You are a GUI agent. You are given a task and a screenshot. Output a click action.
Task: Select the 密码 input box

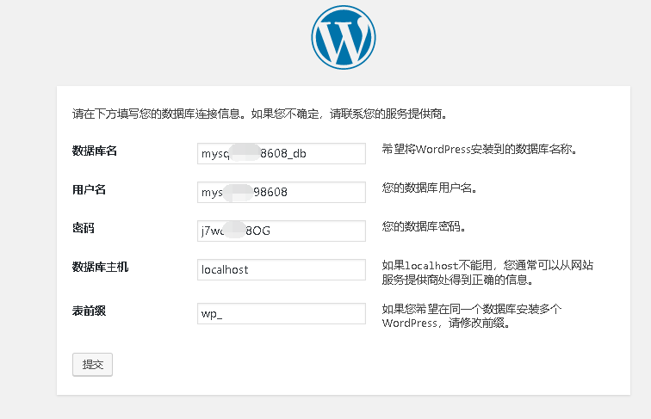coord(282,231)
